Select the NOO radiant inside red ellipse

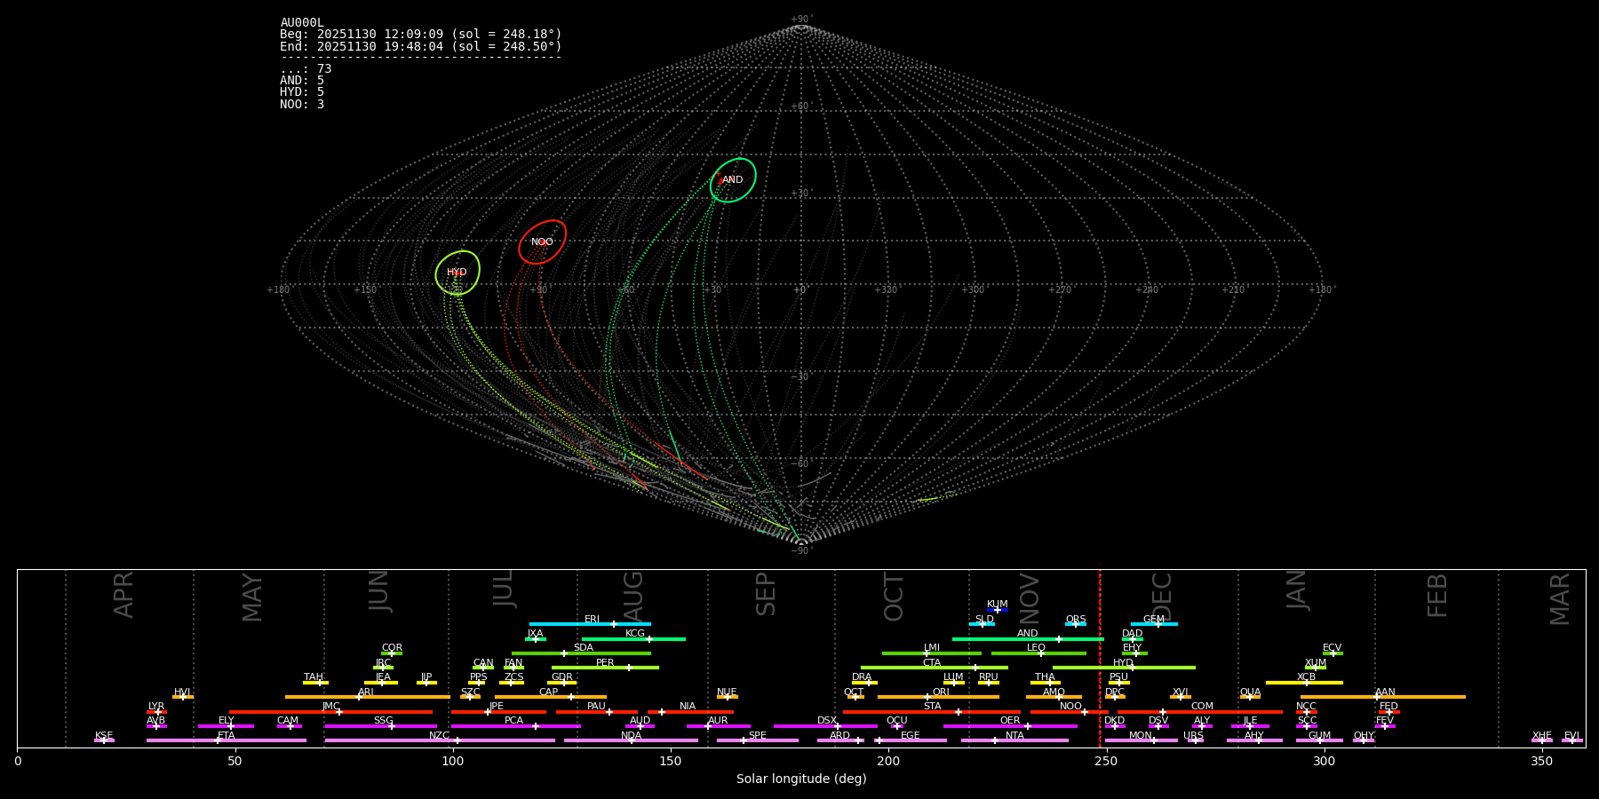pyautogui.click(x=542, y=242)
